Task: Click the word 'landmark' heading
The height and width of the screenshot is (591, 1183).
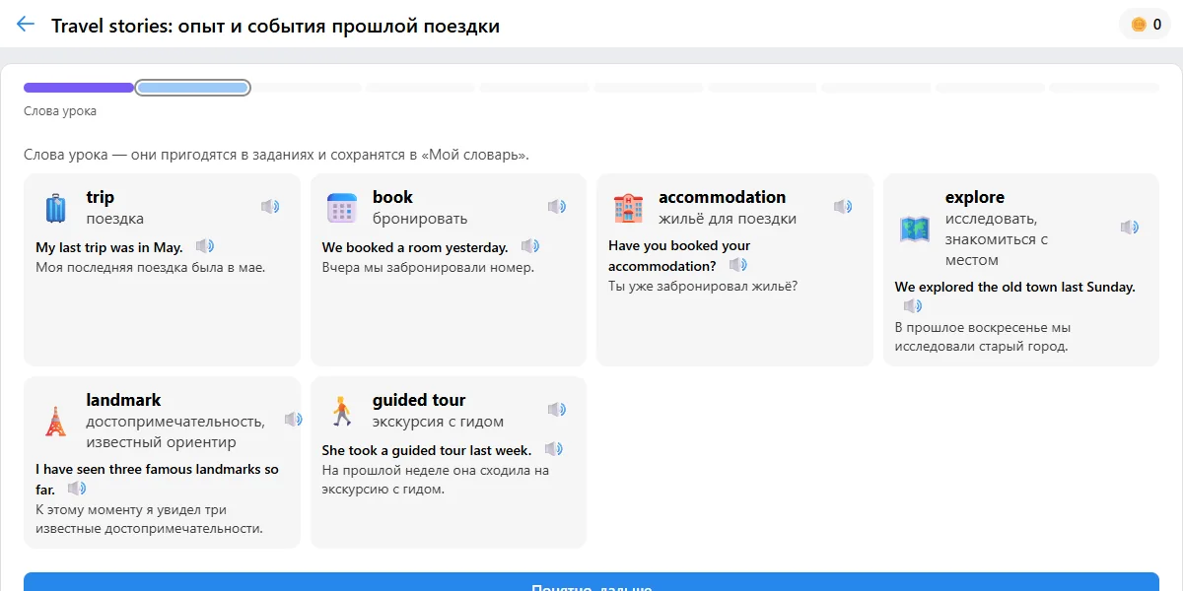Action: (123, 400)
